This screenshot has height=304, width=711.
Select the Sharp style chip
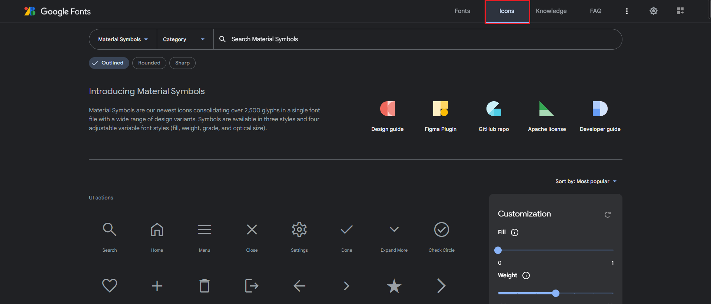pos(182,63)
